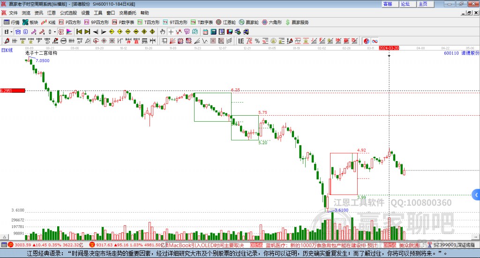Open the 公式选股 menu
This screenshot has height=258, width=480.
coord(68,13)
